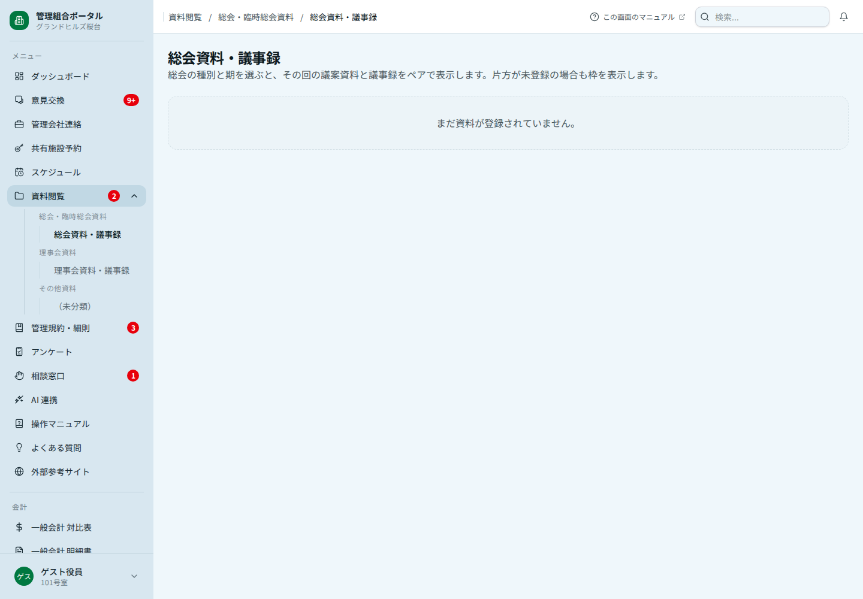The width and height of the screenshot is (863, 599).
Task: Click the 共有施設予約 key icon
Action: point(19,148)
